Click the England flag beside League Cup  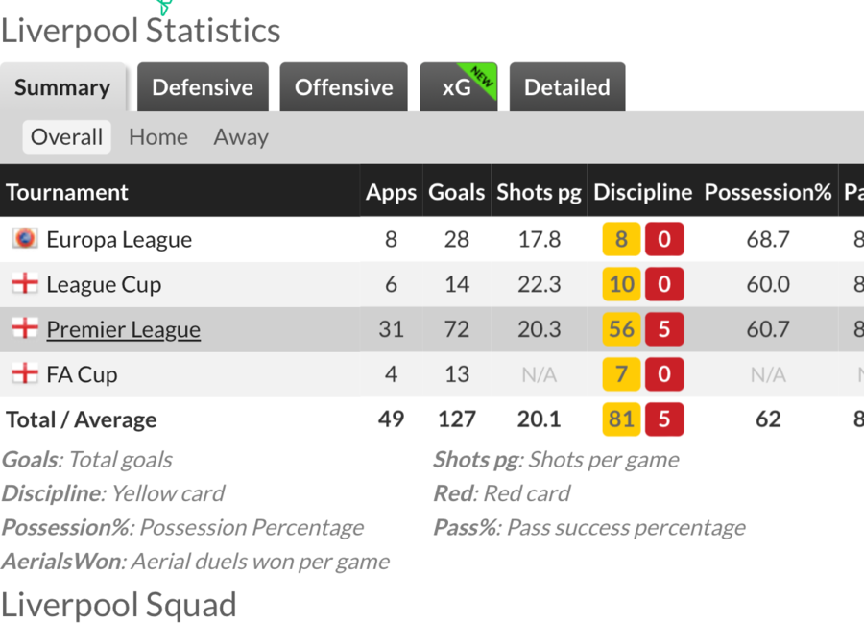25,284
